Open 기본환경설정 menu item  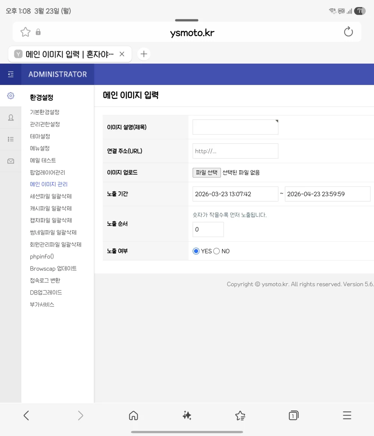pos(45,112)
